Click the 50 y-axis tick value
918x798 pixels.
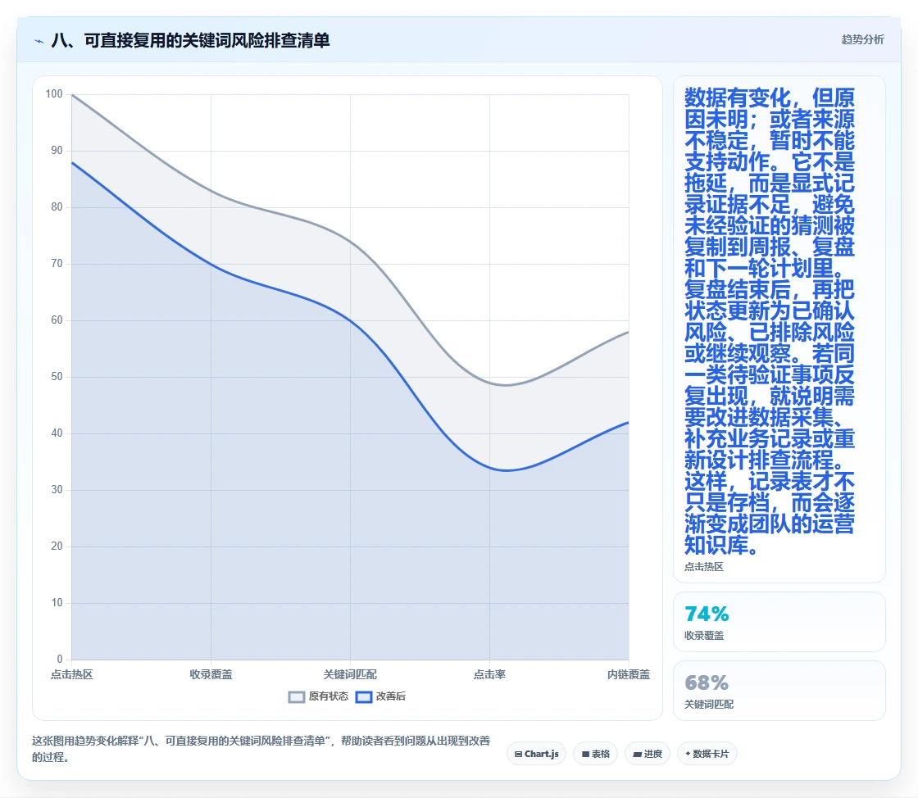coord(57,377)
